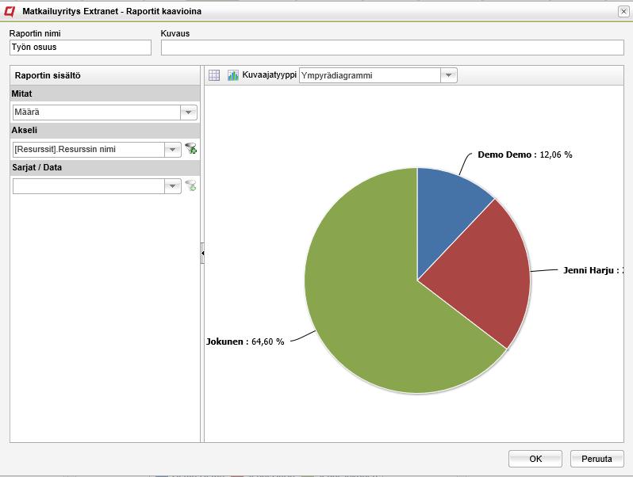Click the Mitat section header
This screenshot has width=633, height=477.
click(105, 93)
